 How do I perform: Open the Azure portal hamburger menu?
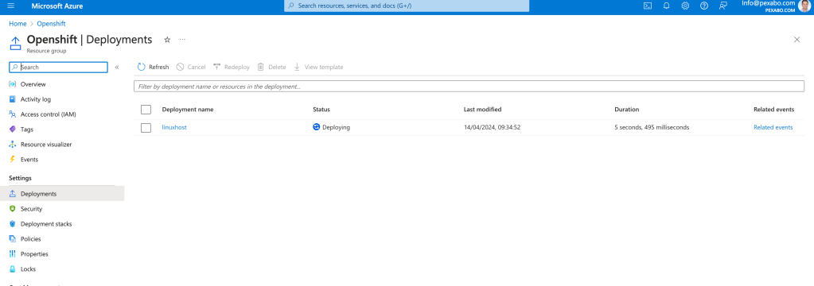(11, 6)
